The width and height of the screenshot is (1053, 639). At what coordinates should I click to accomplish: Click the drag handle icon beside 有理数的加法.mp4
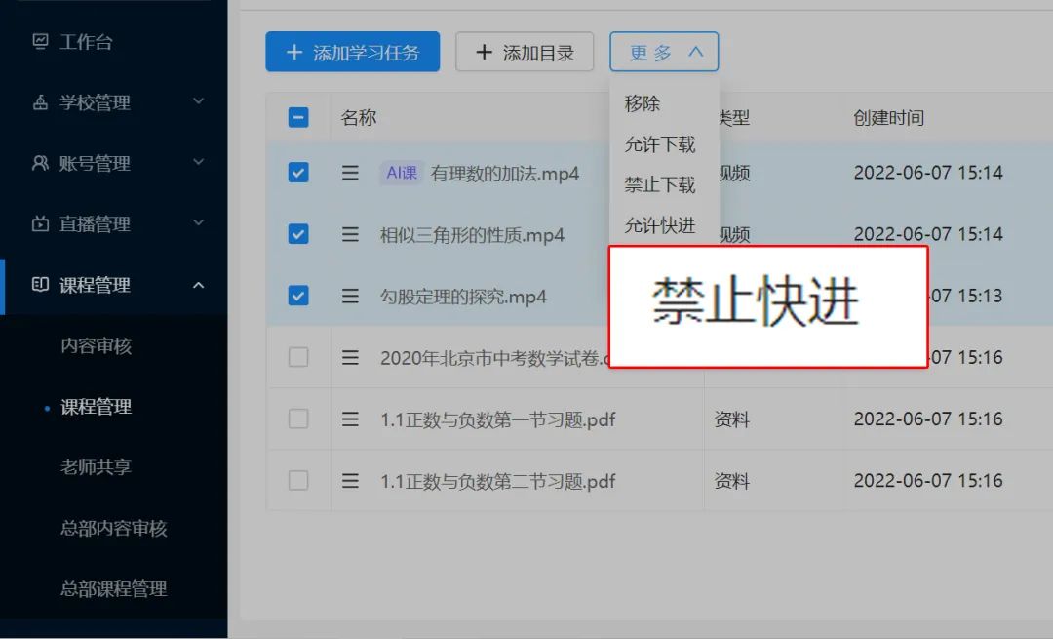point(351,173)
